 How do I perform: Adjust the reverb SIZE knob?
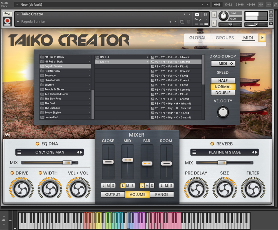(225, 189)
